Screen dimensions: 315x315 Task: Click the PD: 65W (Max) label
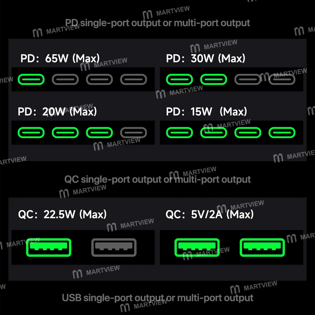coord(60,59)
